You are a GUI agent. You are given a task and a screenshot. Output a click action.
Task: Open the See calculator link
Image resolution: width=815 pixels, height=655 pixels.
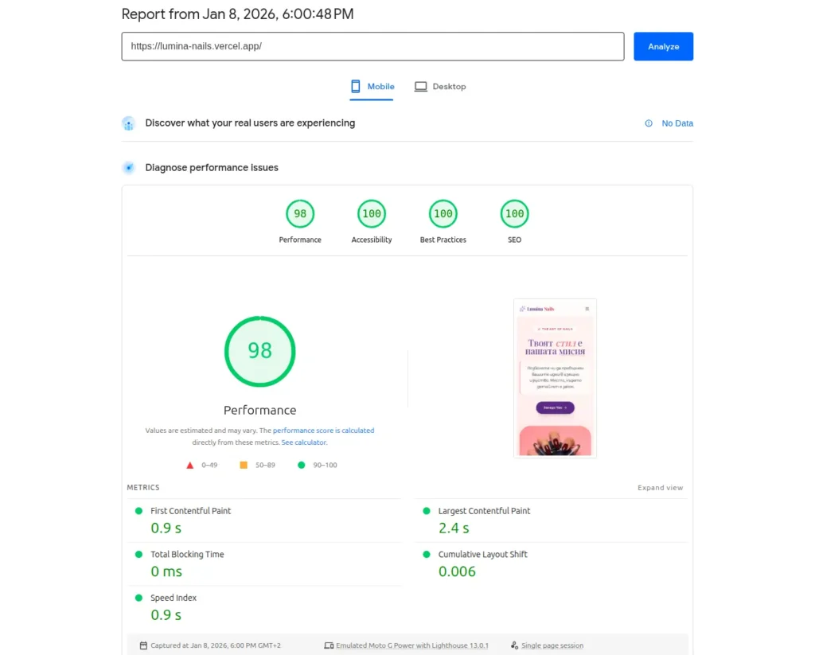(303, 442)
